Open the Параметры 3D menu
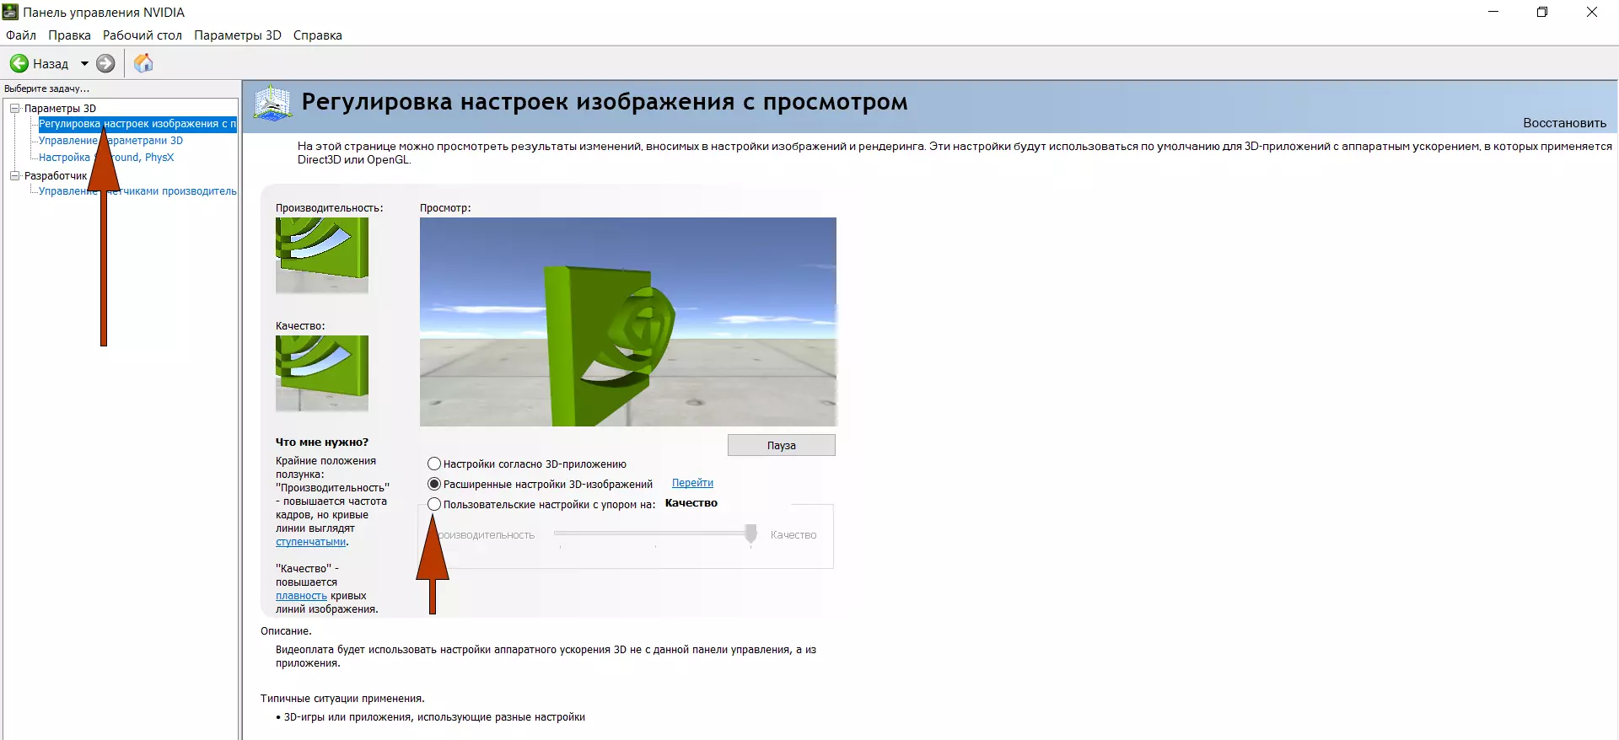The image size is (1619, 740). point(238,35)
